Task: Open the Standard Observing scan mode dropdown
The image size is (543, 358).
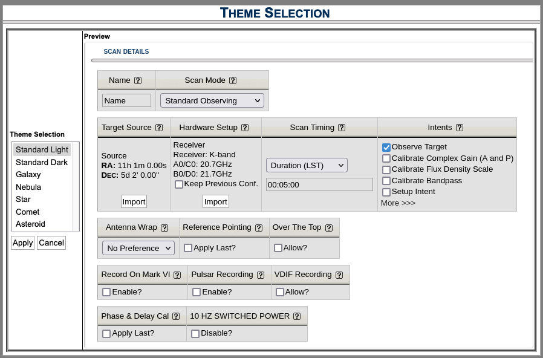Action: (212, 100)
